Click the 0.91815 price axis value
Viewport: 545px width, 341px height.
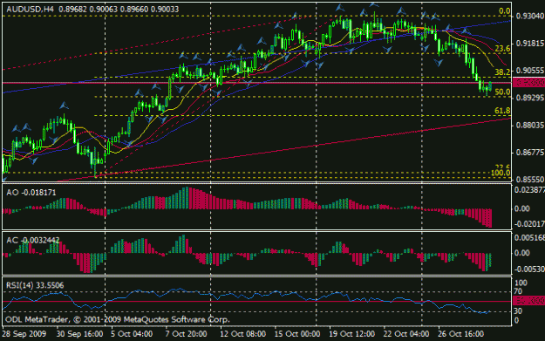[x=530, y=44]
